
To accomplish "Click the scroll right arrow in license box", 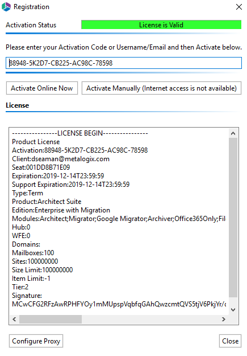I will click(x=224, y=319).
